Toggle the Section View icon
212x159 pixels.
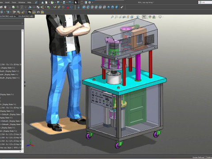coord(124,17)
